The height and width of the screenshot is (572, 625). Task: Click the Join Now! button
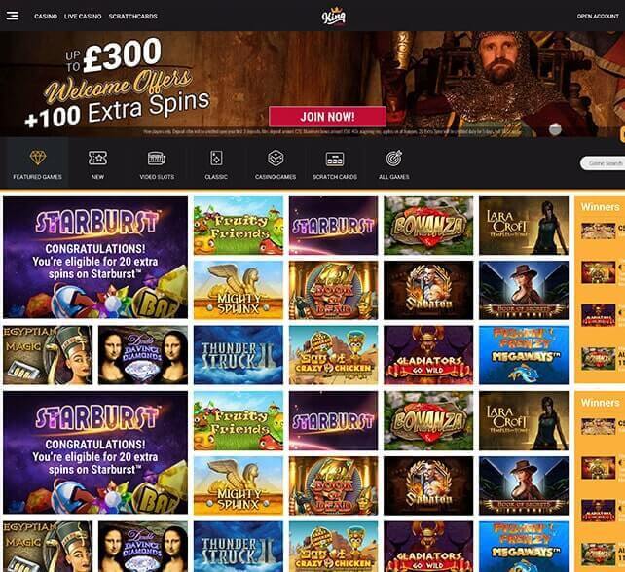point(328,117)
